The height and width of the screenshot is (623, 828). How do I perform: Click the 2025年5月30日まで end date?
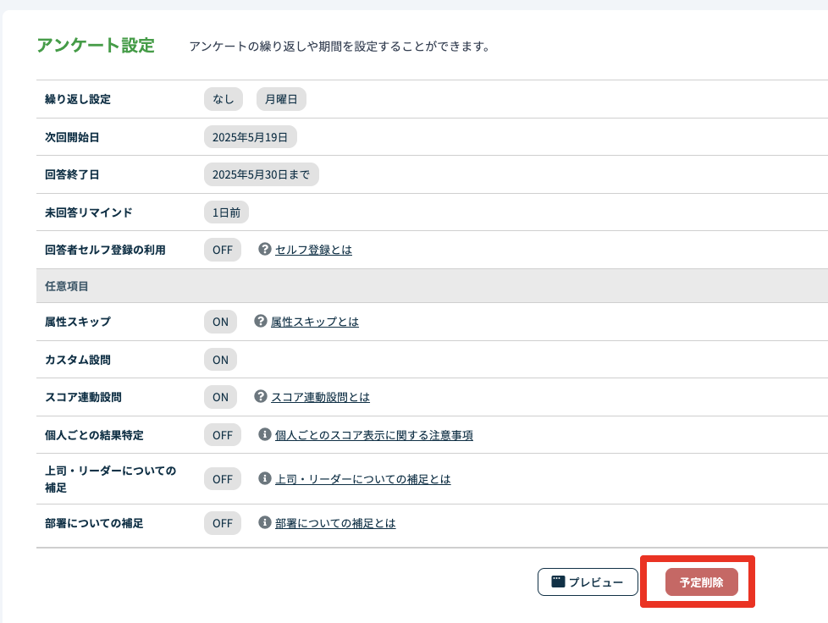coord(261,174)
